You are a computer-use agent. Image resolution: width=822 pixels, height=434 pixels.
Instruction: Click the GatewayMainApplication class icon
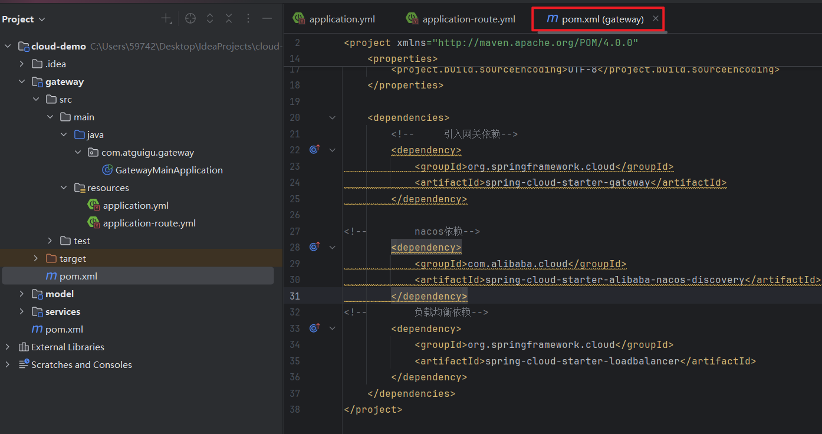107,170
